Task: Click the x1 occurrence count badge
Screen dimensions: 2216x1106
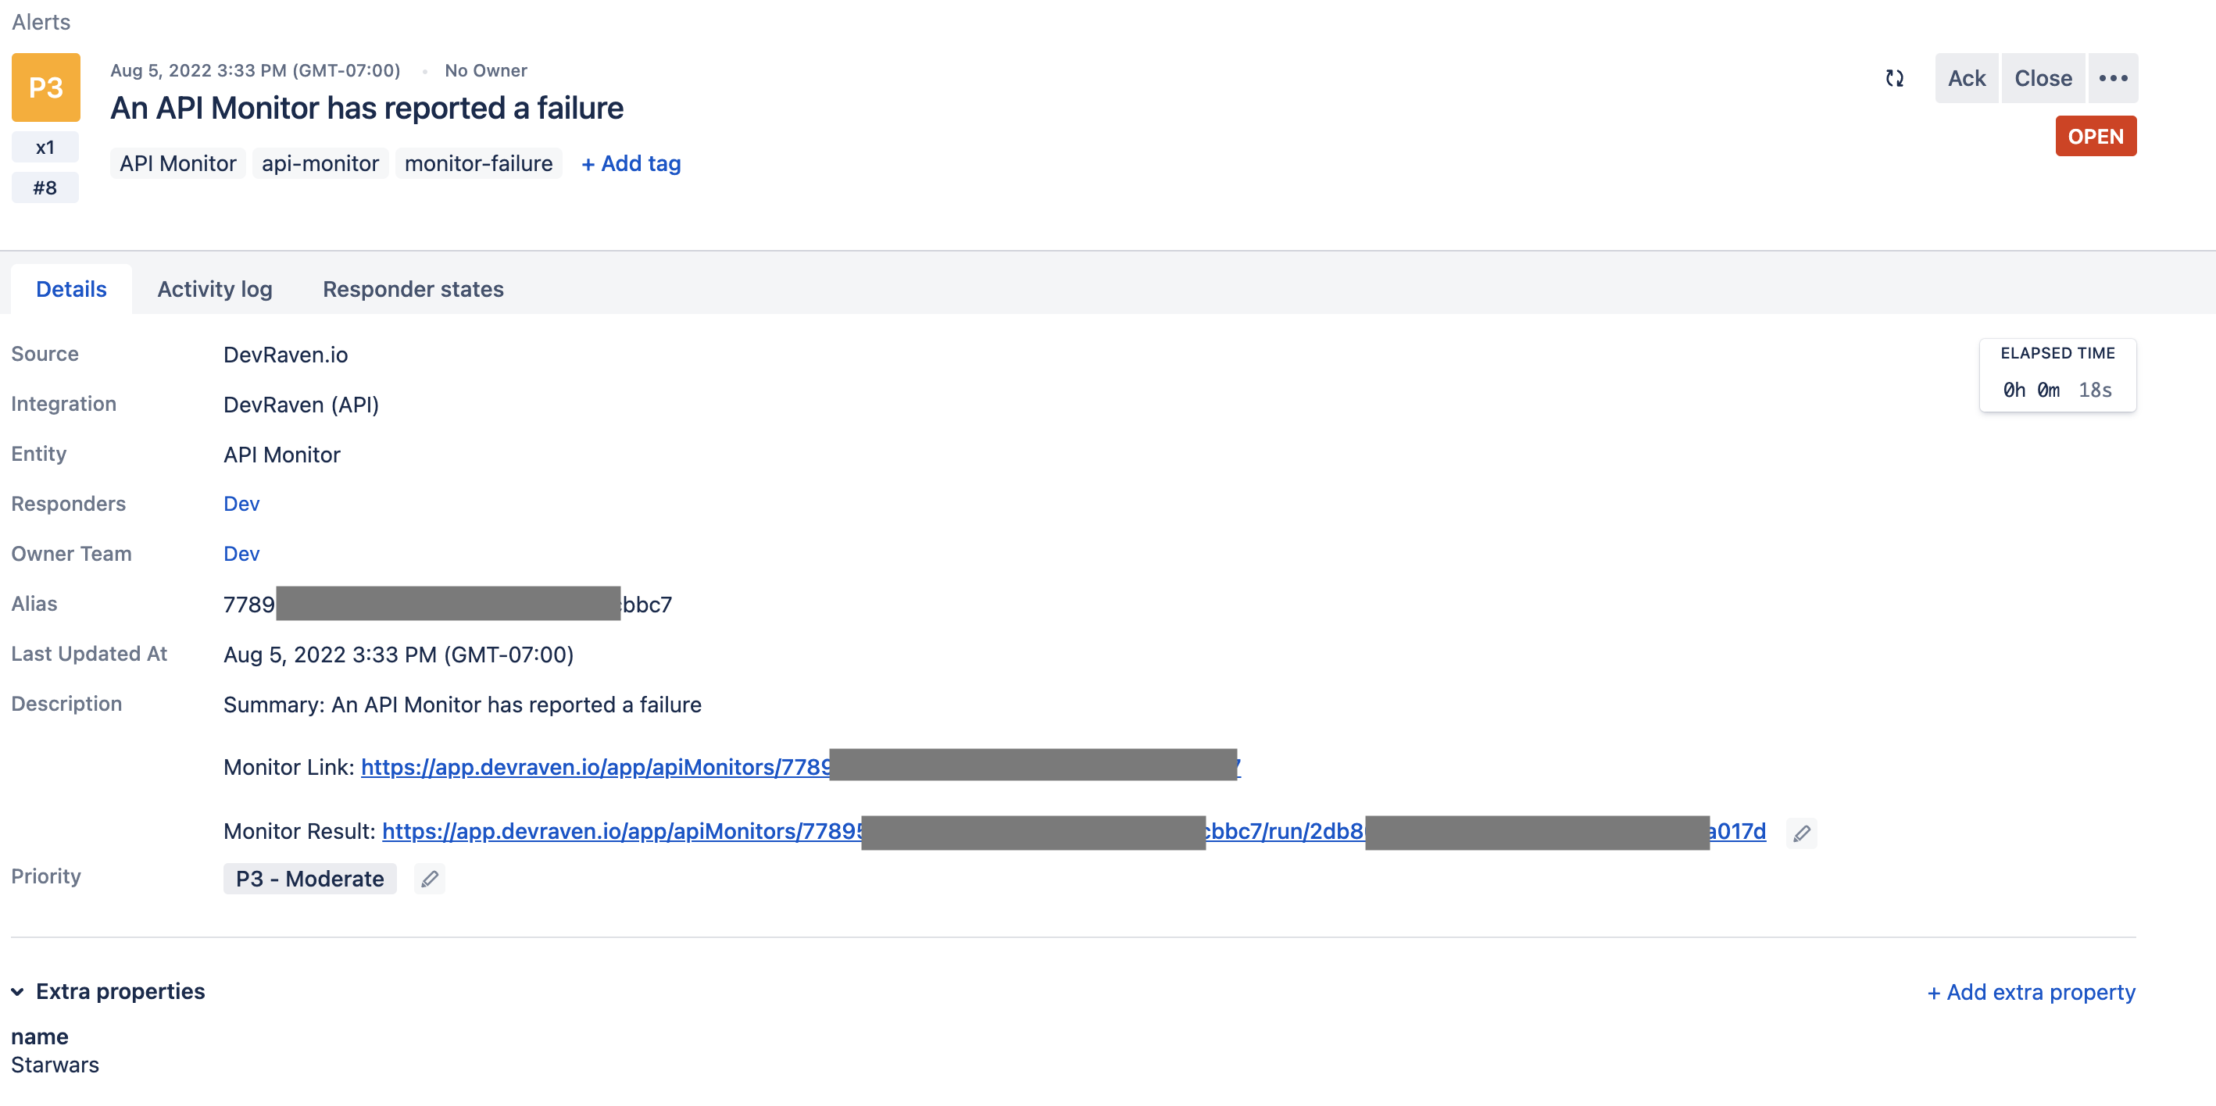Action: click(x=45, y=146)
